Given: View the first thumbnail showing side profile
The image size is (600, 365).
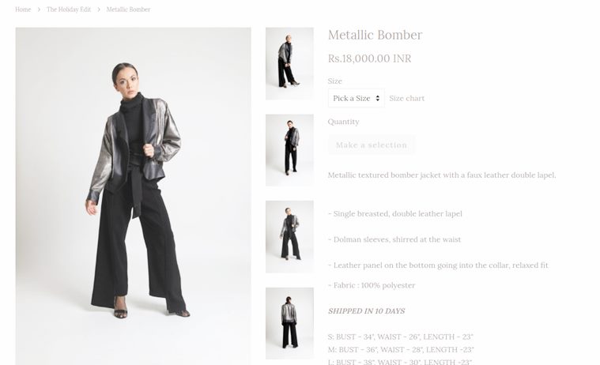Looking at the screenshot, I should coord(289,63).
